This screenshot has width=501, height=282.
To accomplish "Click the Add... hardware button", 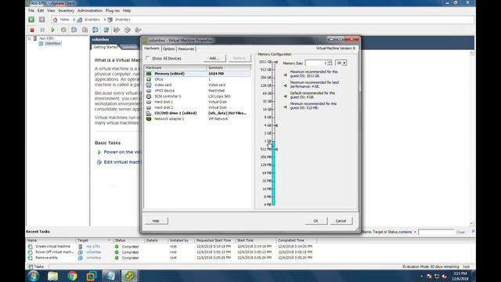I will click(214, 58).
